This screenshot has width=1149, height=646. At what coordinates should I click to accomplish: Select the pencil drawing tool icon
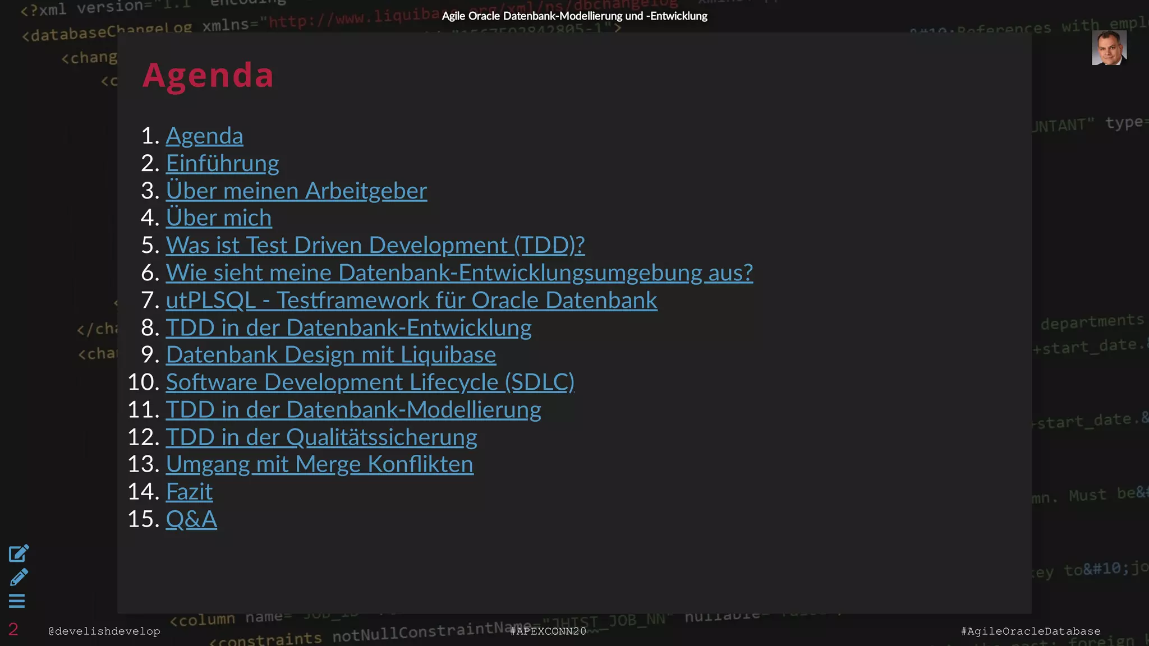[19, 578]
